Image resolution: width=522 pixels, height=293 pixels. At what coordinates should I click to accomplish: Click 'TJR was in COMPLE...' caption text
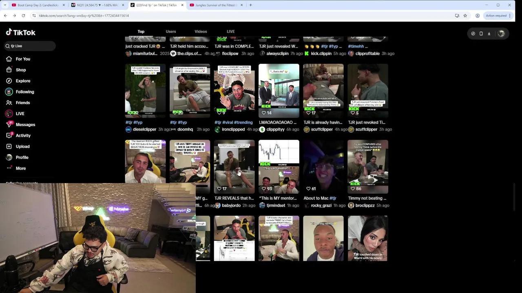(x=234, y=46)
